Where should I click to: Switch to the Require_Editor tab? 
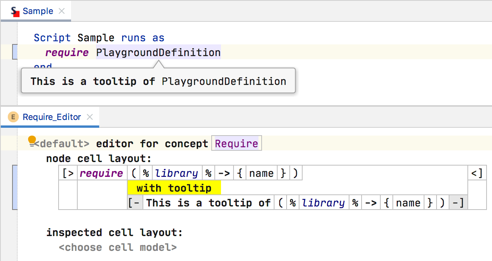pos(52,117)
